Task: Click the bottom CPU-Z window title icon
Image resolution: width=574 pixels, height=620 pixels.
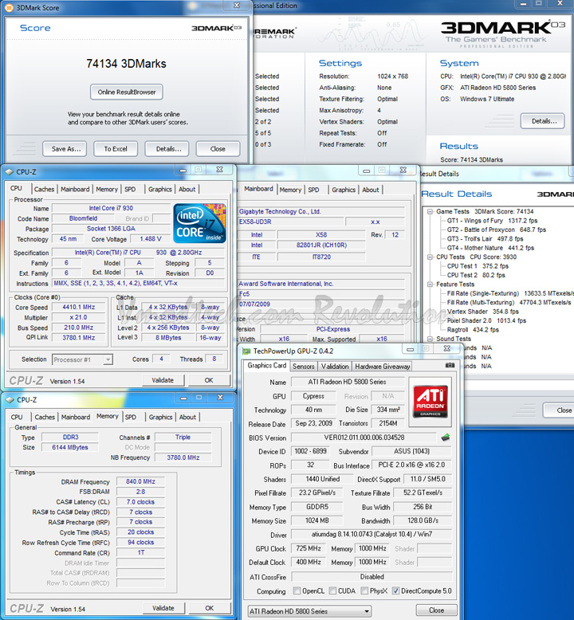Action: point(10,400)
